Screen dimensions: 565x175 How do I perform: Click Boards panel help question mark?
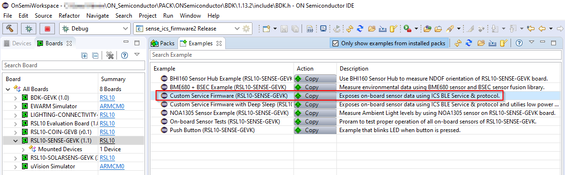[x=125, y=55]
